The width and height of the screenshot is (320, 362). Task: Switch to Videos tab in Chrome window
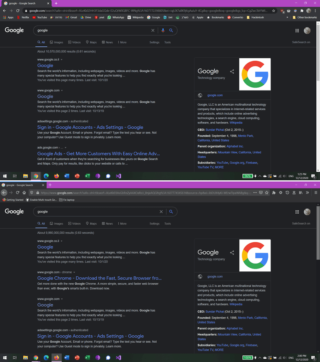pyautogui.click(x=74, y=43)
